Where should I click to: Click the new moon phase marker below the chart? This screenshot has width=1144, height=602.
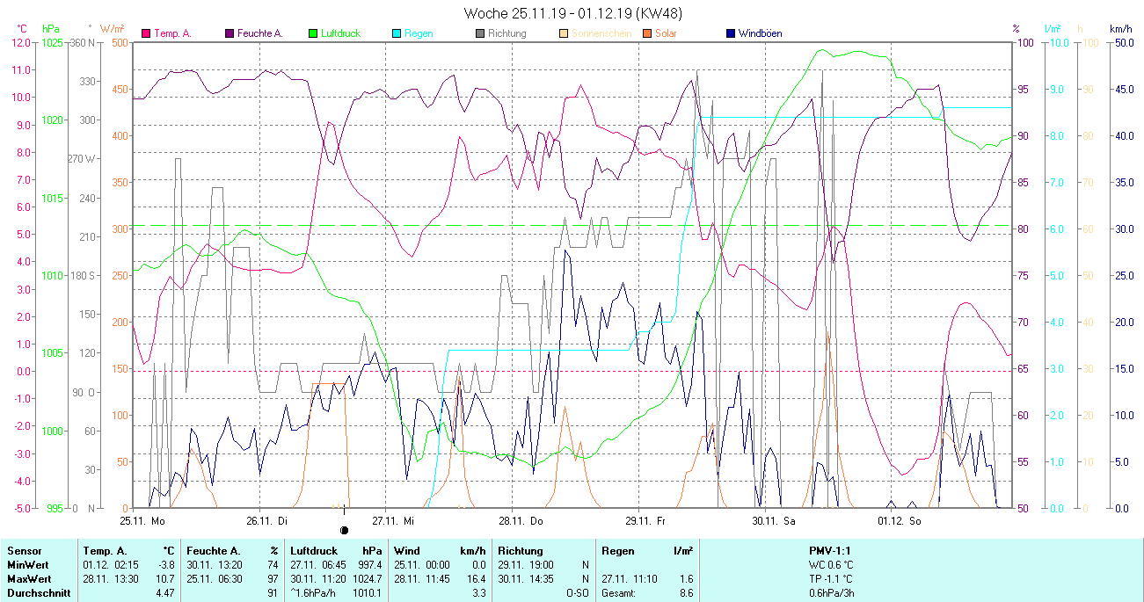(x=344, y=530)
